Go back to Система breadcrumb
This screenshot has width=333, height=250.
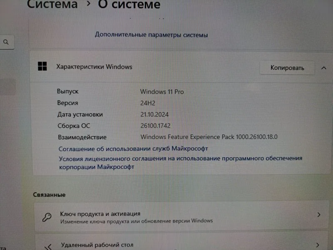52,4
